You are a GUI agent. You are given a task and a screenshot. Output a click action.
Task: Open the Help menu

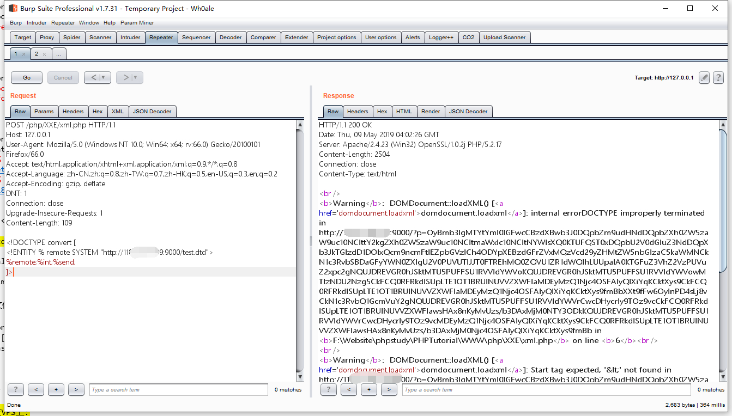tap(110, 23)
